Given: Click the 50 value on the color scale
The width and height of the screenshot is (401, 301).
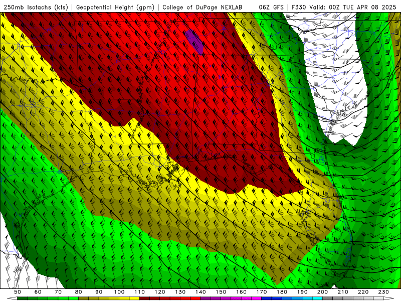Looking at the screenshot, I should 18,292.
